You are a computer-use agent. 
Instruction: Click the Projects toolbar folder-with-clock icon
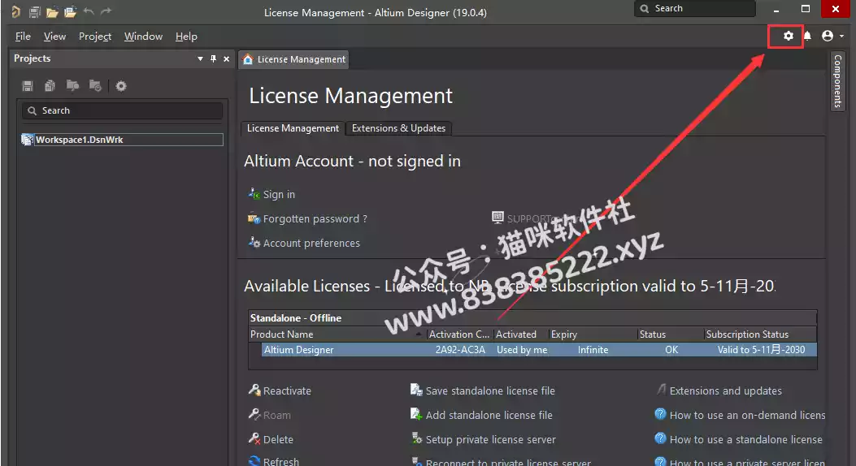[95, 85]
